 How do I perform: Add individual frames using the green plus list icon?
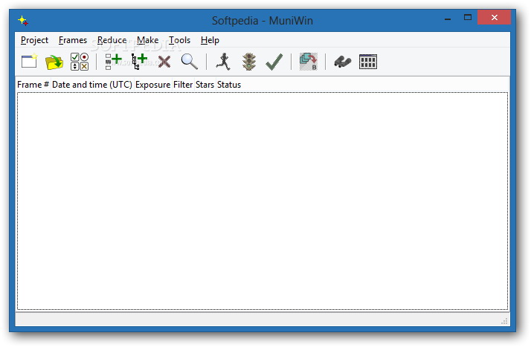[114, 62]
